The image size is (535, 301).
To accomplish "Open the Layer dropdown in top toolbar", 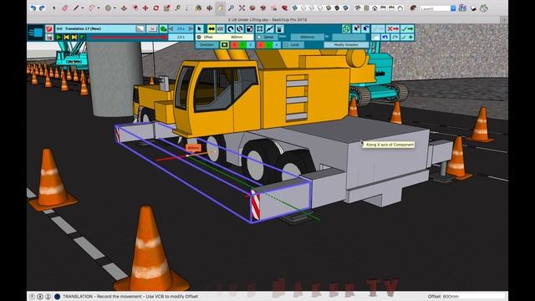I will (453, 8).
